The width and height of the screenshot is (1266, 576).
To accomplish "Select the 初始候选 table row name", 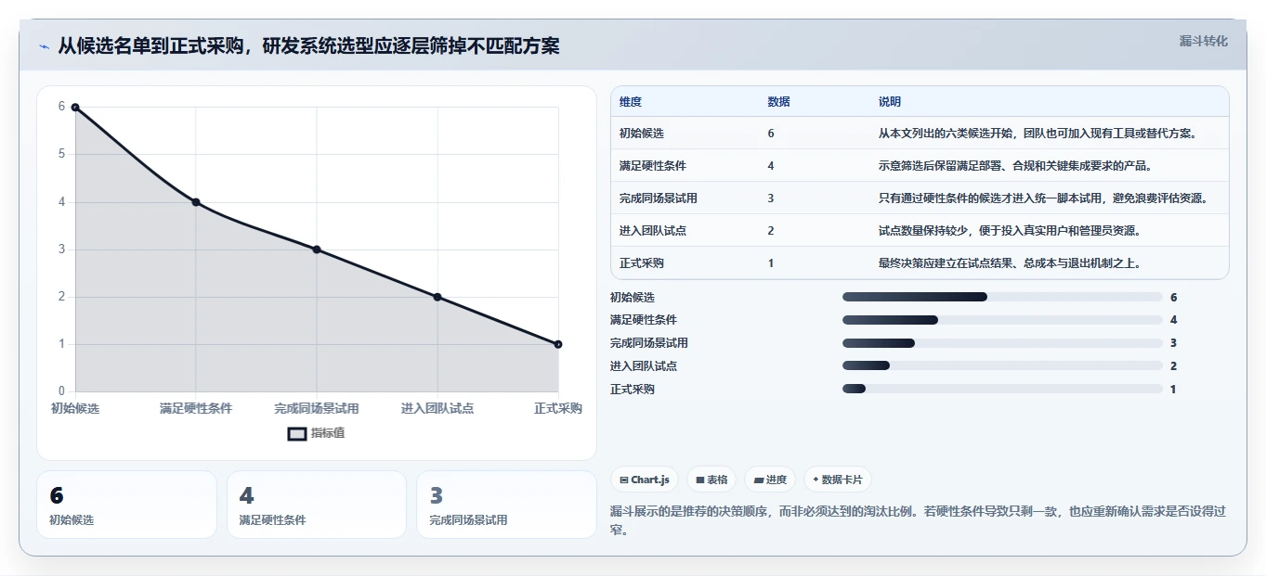I will click(x=642, y=134).
